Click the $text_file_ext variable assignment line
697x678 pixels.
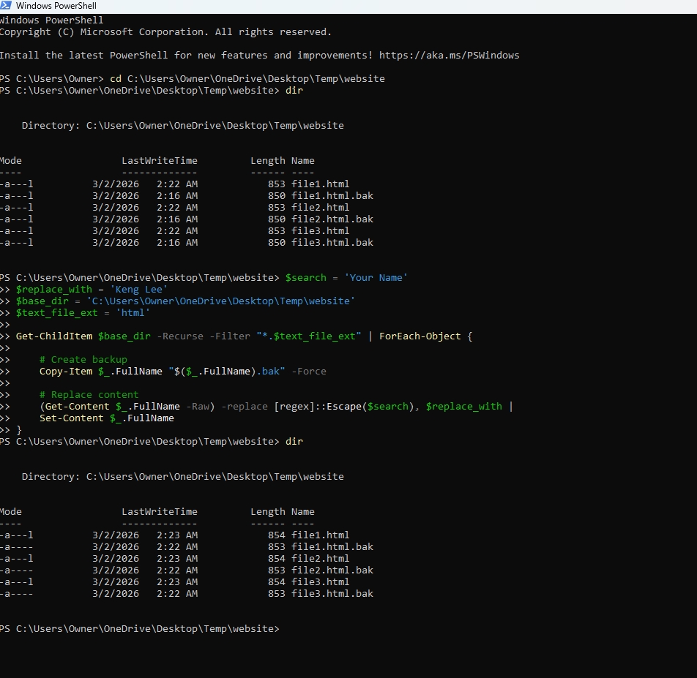tap(83, 313)
